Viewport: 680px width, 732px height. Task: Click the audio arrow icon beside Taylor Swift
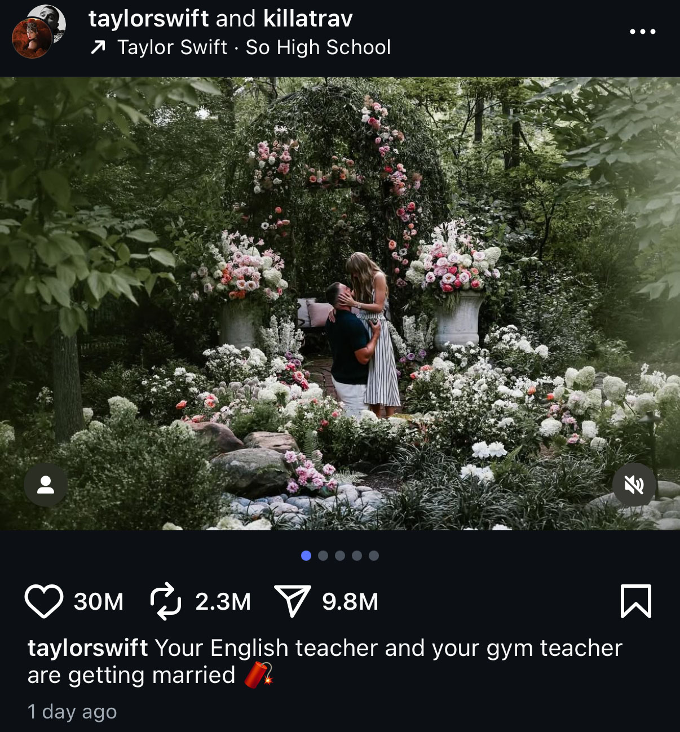click(98, 48)
